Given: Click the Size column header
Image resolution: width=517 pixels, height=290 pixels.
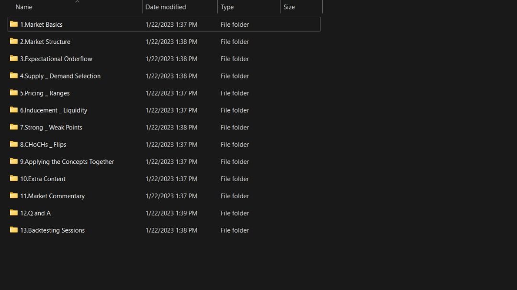Looking at the screenshot, I should [289, 7].
